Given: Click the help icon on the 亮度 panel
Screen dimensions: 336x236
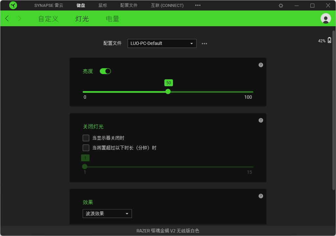Looking at the screenshot, I should coord(261,65).
